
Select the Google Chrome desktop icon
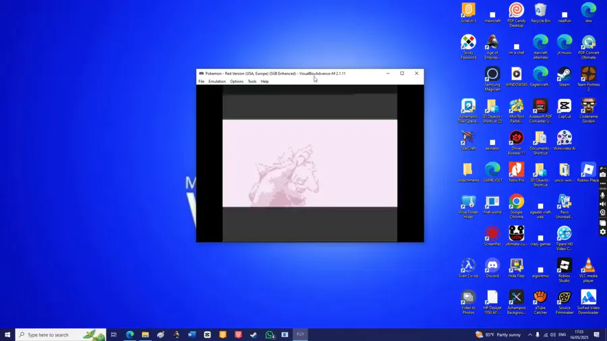pyautogui.click(x=517, y=206)
